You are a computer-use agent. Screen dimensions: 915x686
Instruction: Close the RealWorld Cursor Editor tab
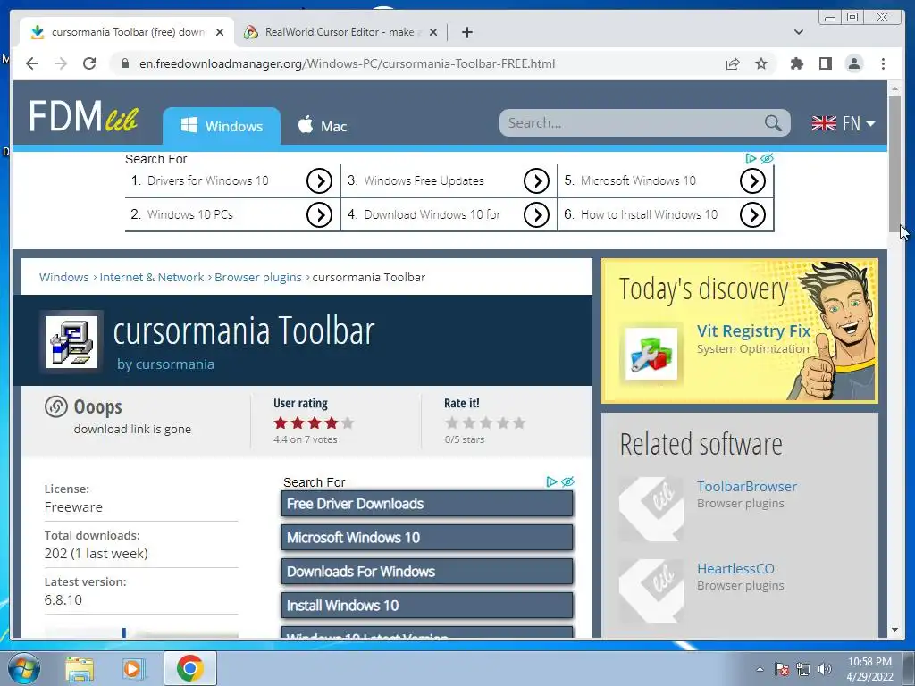[433, 32]
